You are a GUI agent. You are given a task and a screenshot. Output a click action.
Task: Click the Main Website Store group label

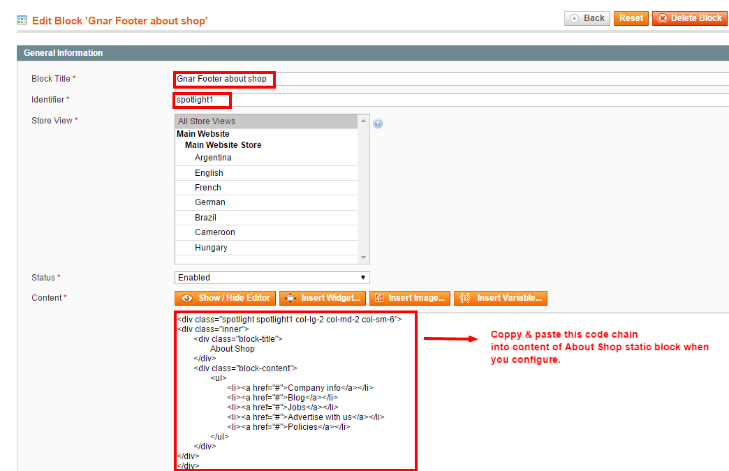[x=223, y=145]
